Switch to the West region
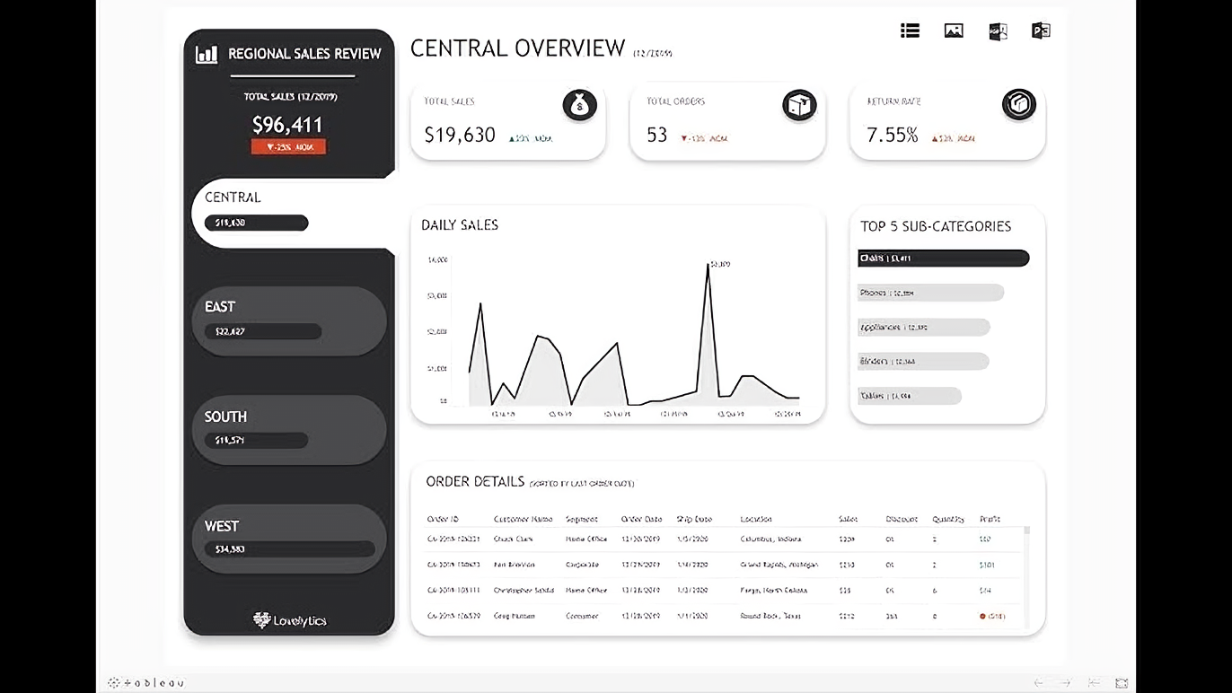This screenshot has width=1232, height=693. [289, 539]
